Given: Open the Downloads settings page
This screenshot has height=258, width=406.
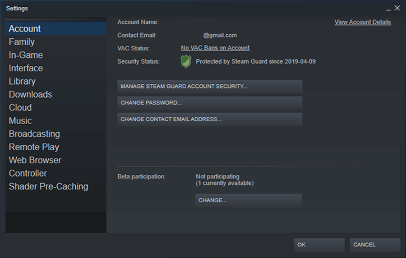Looking at the screenshot, I should click(x=55, y=95).
